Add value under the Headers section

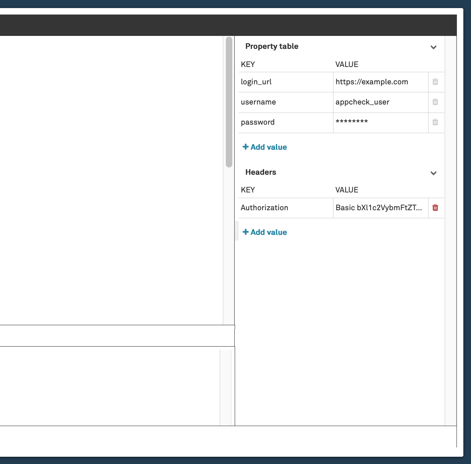(265, 232)
